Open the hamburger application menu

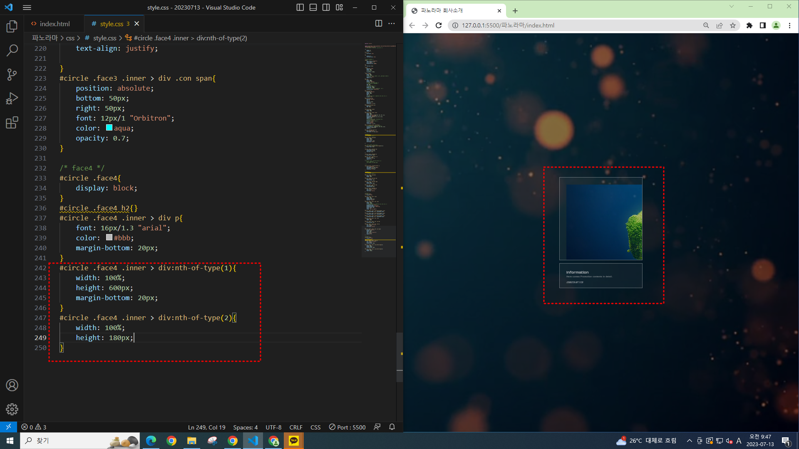click(x=27, y=7)
